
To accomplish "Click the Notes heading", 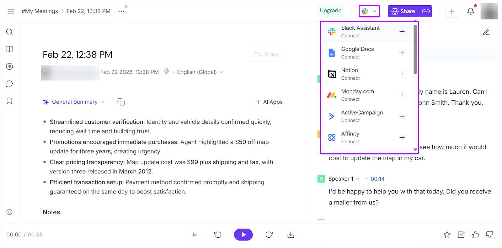I will tap(51, 212).
